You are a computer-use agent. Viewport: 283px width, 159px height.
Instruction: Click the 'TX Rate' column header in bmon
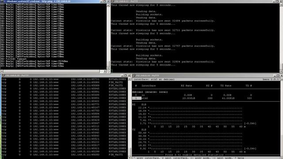226,86
